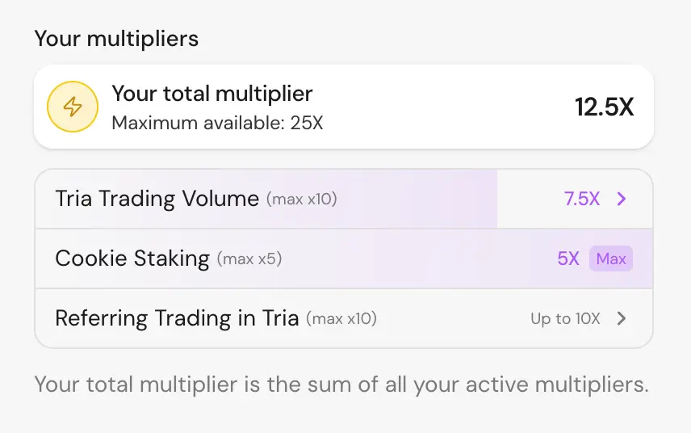This screenshot has width=691, height=433.
Task: Click the (max x5) hint beside Cookie Staking
Action: 249,259
